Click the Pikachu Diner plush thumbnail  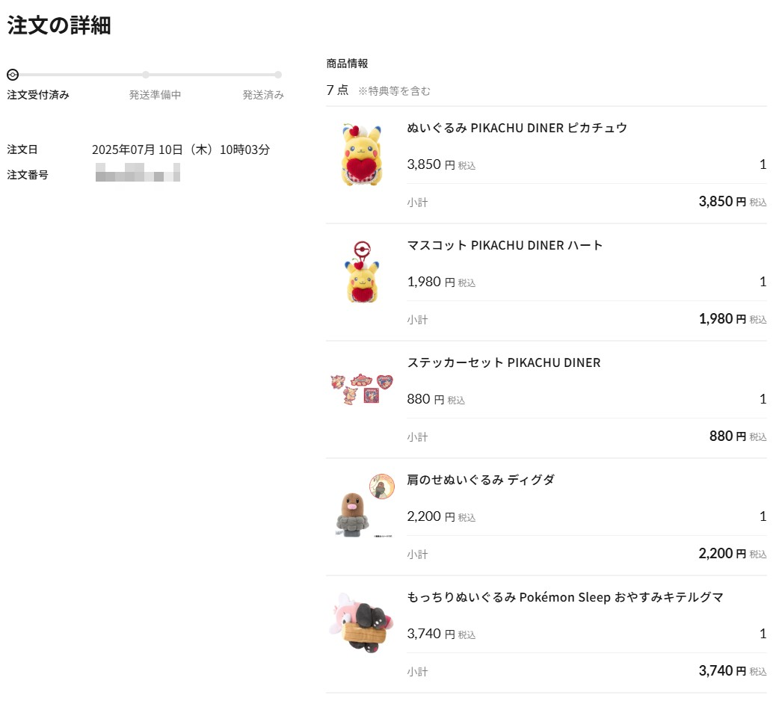pyautogui.click(x=362, y=155)
